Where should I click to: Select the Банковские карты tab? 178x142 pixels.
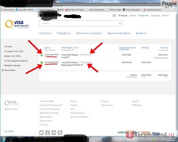point(119,33)
